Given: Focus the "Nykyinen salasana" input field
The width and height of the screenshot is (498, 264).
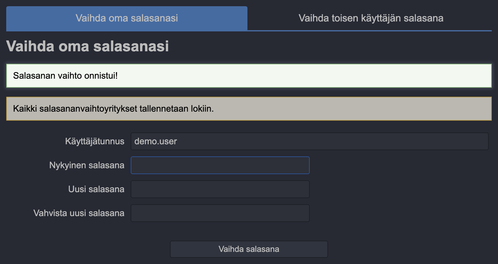Looking at the screenshot, I should (x=220, y=165).
